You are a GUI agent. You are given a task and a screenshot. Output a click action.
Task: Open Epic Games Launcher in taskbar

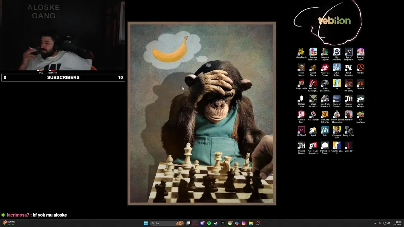point(223,223)
